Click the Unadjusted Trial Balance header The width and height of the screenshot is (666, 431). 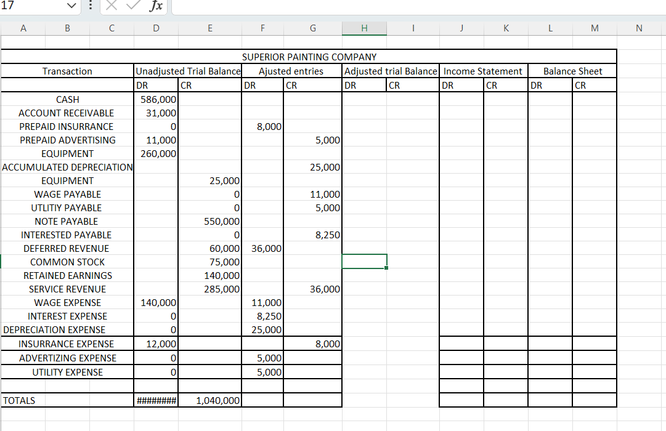(x=188, y=71)
